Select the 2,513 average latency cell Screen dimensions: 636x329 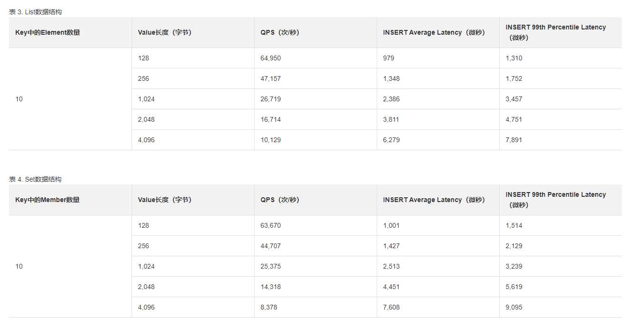pyautogui.click(x=391, y=266)
